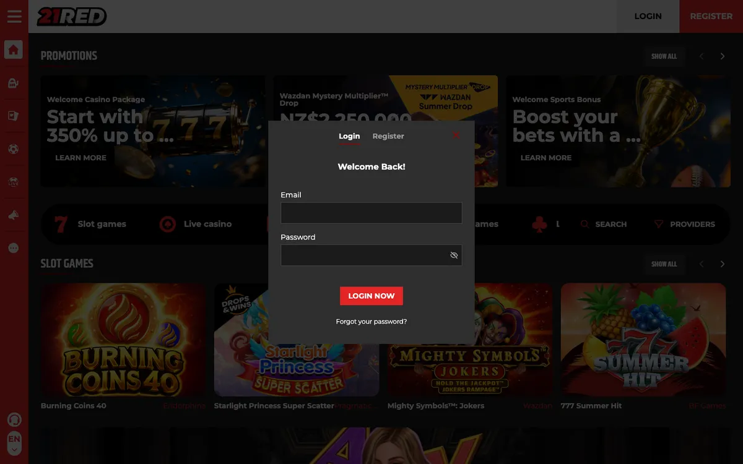Open the more options ellipsis sidebar icon
This screenshot has height=464, width=743.
pos(14,248)
